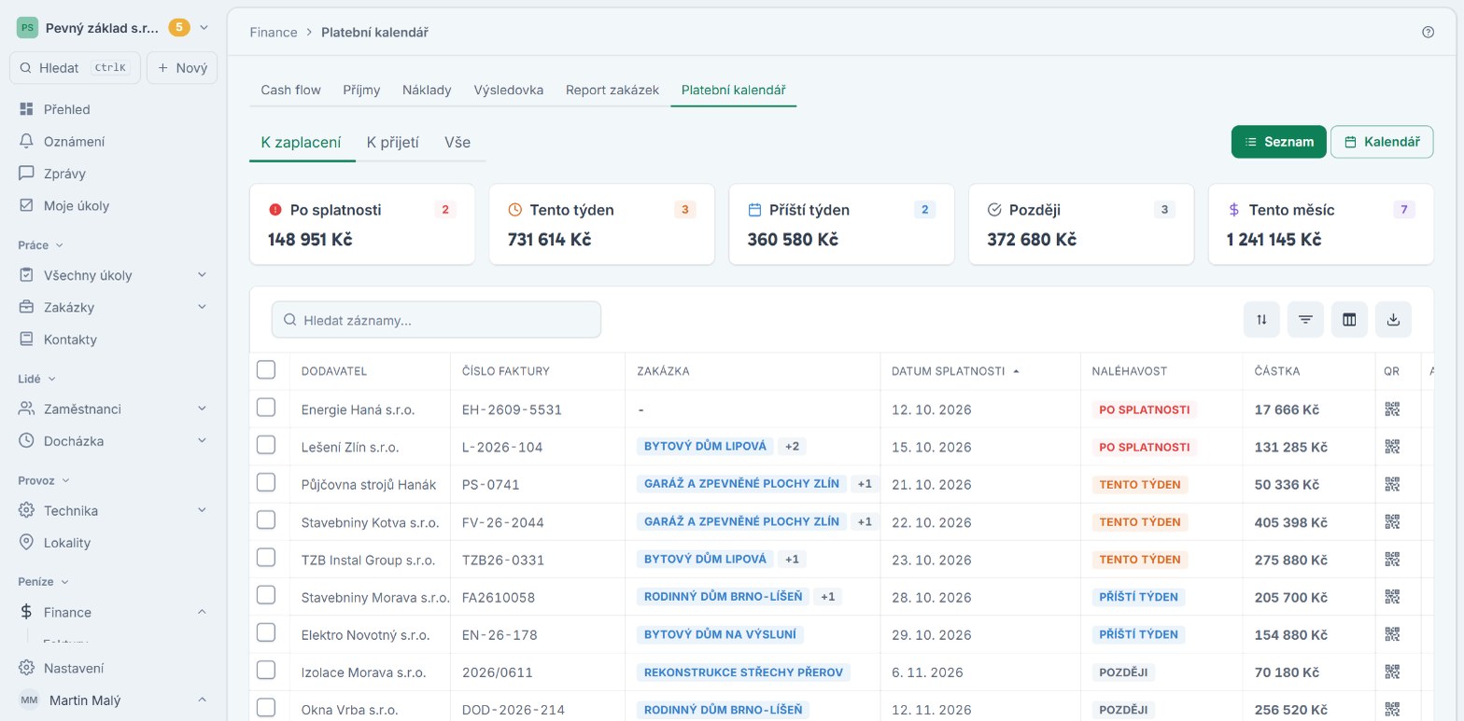
Task: Show QR code for Energie Haná invoice
Action: click(1392, 409)
